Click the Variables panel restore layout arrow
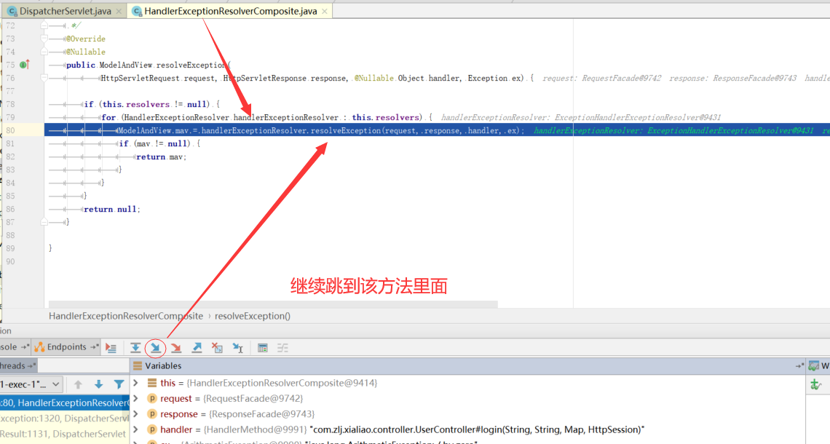Screen dimensions: 830x444 [799, 365]
